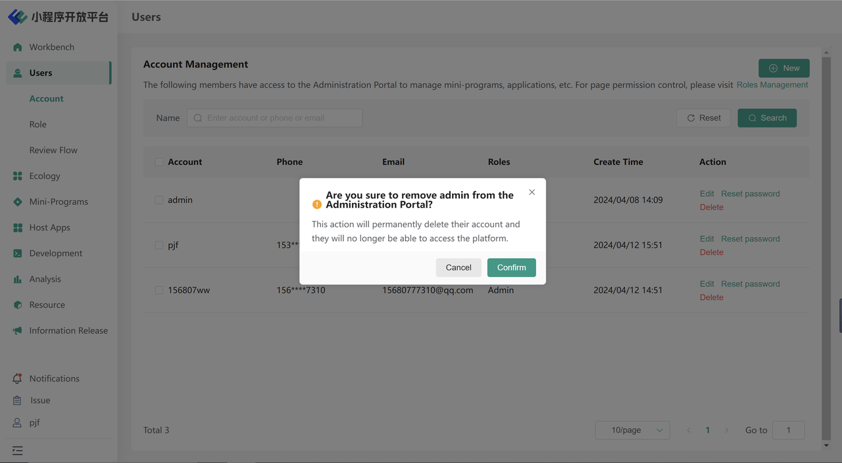Click the vertical scrollbar down arrow
Image resolution: width=842 pixels, height=463 pixels.
point(826,445)
